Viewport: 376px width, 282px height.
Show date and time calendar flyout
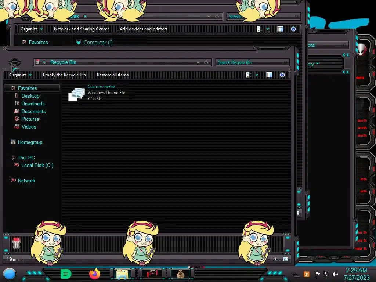coord(356,274)
